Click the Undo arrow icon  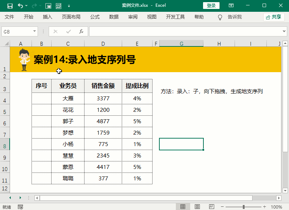(x=20, y=6)
